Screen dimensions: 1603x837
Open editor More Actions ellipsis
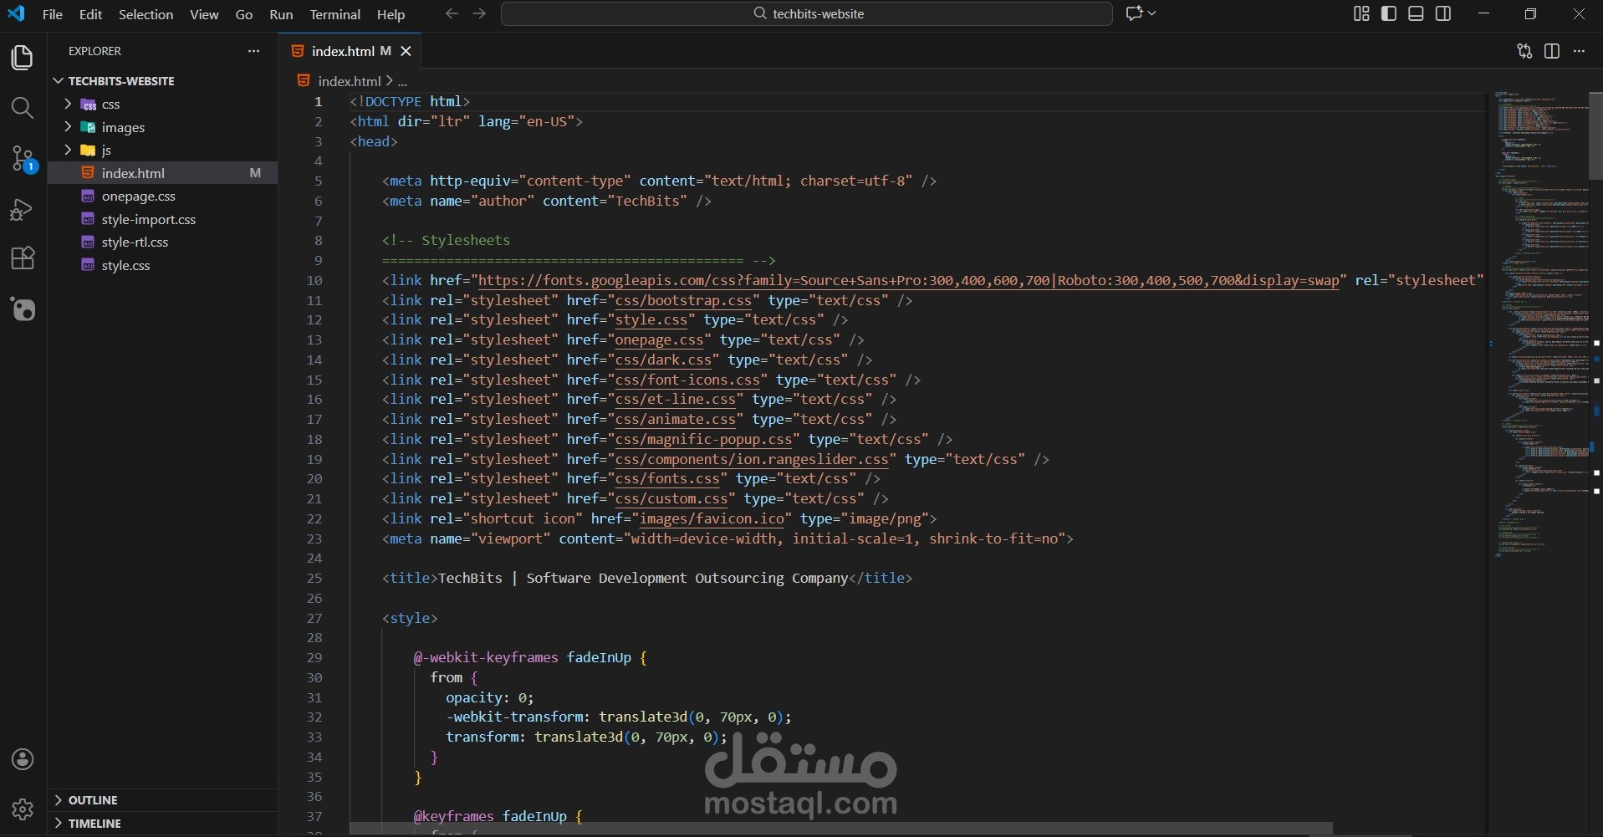coord(1580,51)
